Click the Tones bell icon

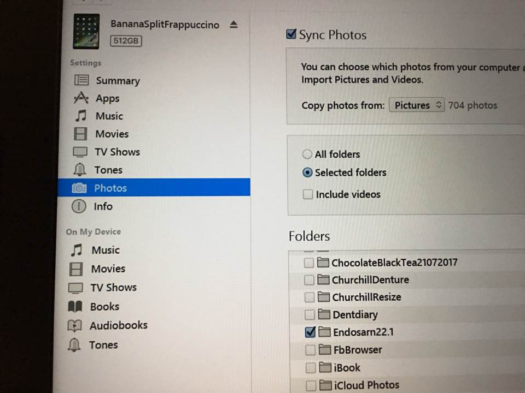pos(79,170)
